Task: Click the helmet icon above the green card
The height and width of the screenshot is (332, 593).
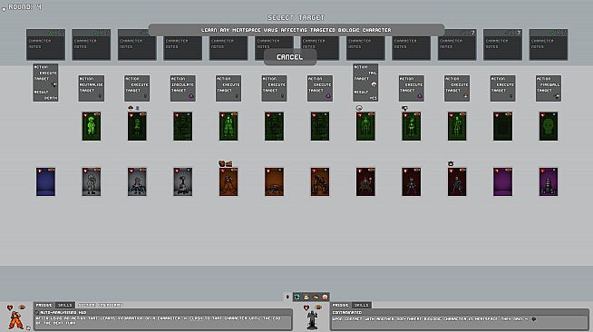Action: 131,108
